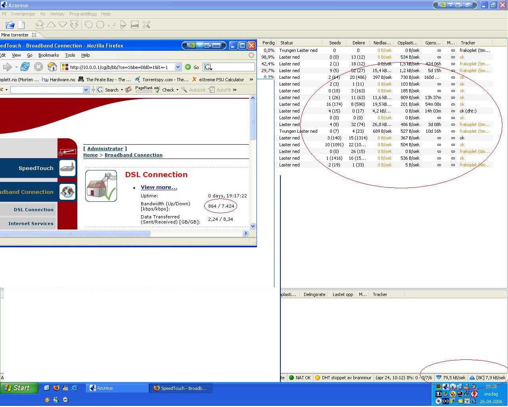Click the Firefox search engine box
The image size is (508, 407).
coord(229,67)
